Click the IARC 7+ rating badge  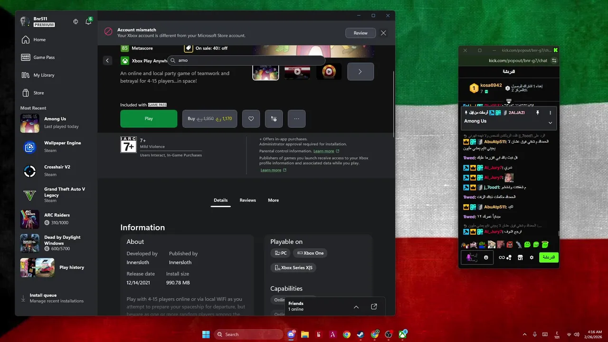(x=128, y=144)
